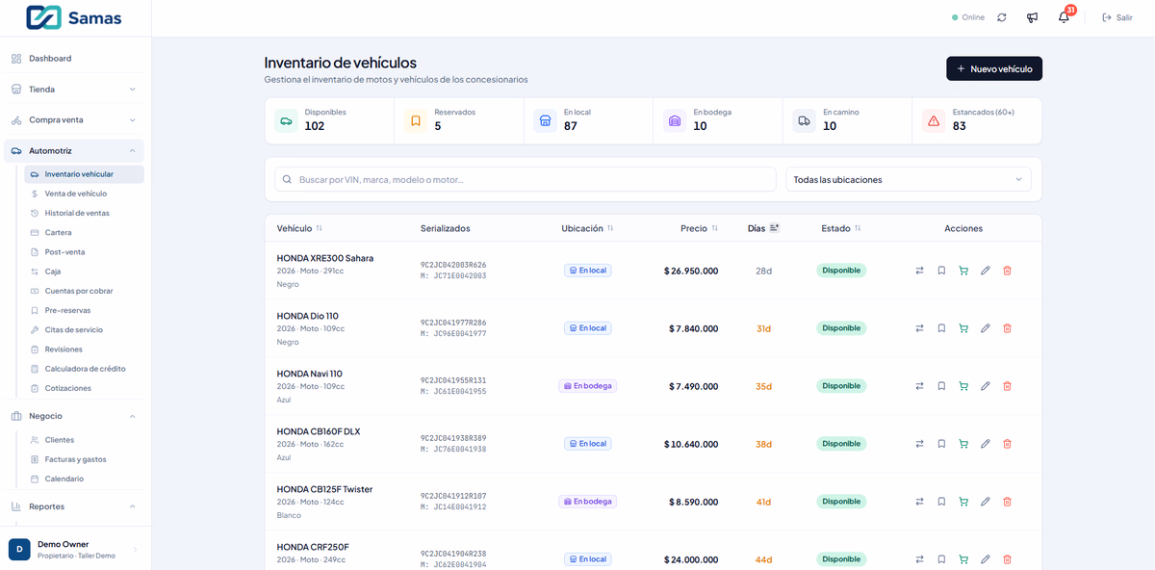Open Clientes under Negocio

pos(84,440)
